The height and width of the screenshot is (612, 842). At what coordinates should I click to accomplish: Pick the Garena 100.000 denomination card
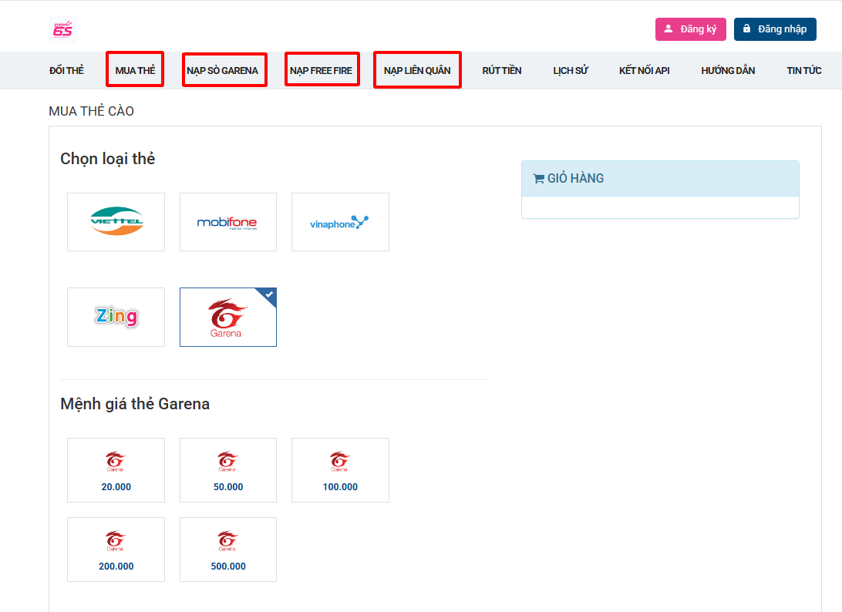[x=340, y=471]
